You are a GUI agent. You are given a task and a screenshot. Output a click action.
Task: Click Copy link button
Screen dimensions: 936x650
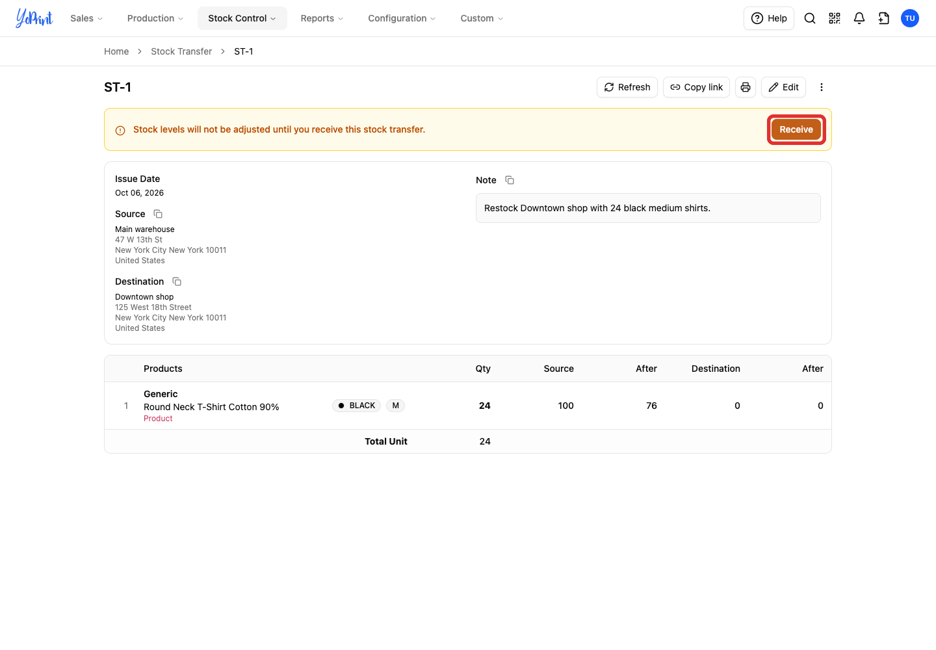coord(696,87)
